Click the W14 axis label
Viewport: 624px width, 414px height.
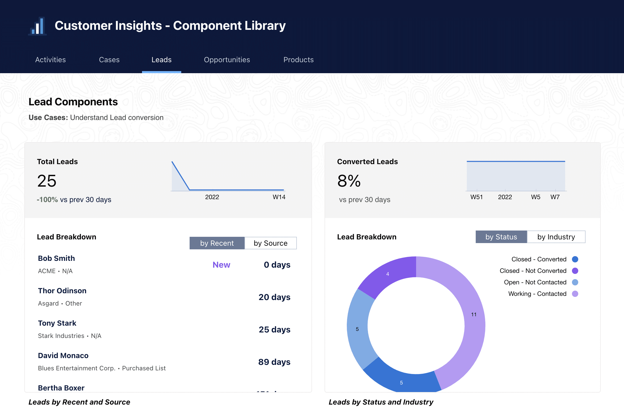coord(279,197)
